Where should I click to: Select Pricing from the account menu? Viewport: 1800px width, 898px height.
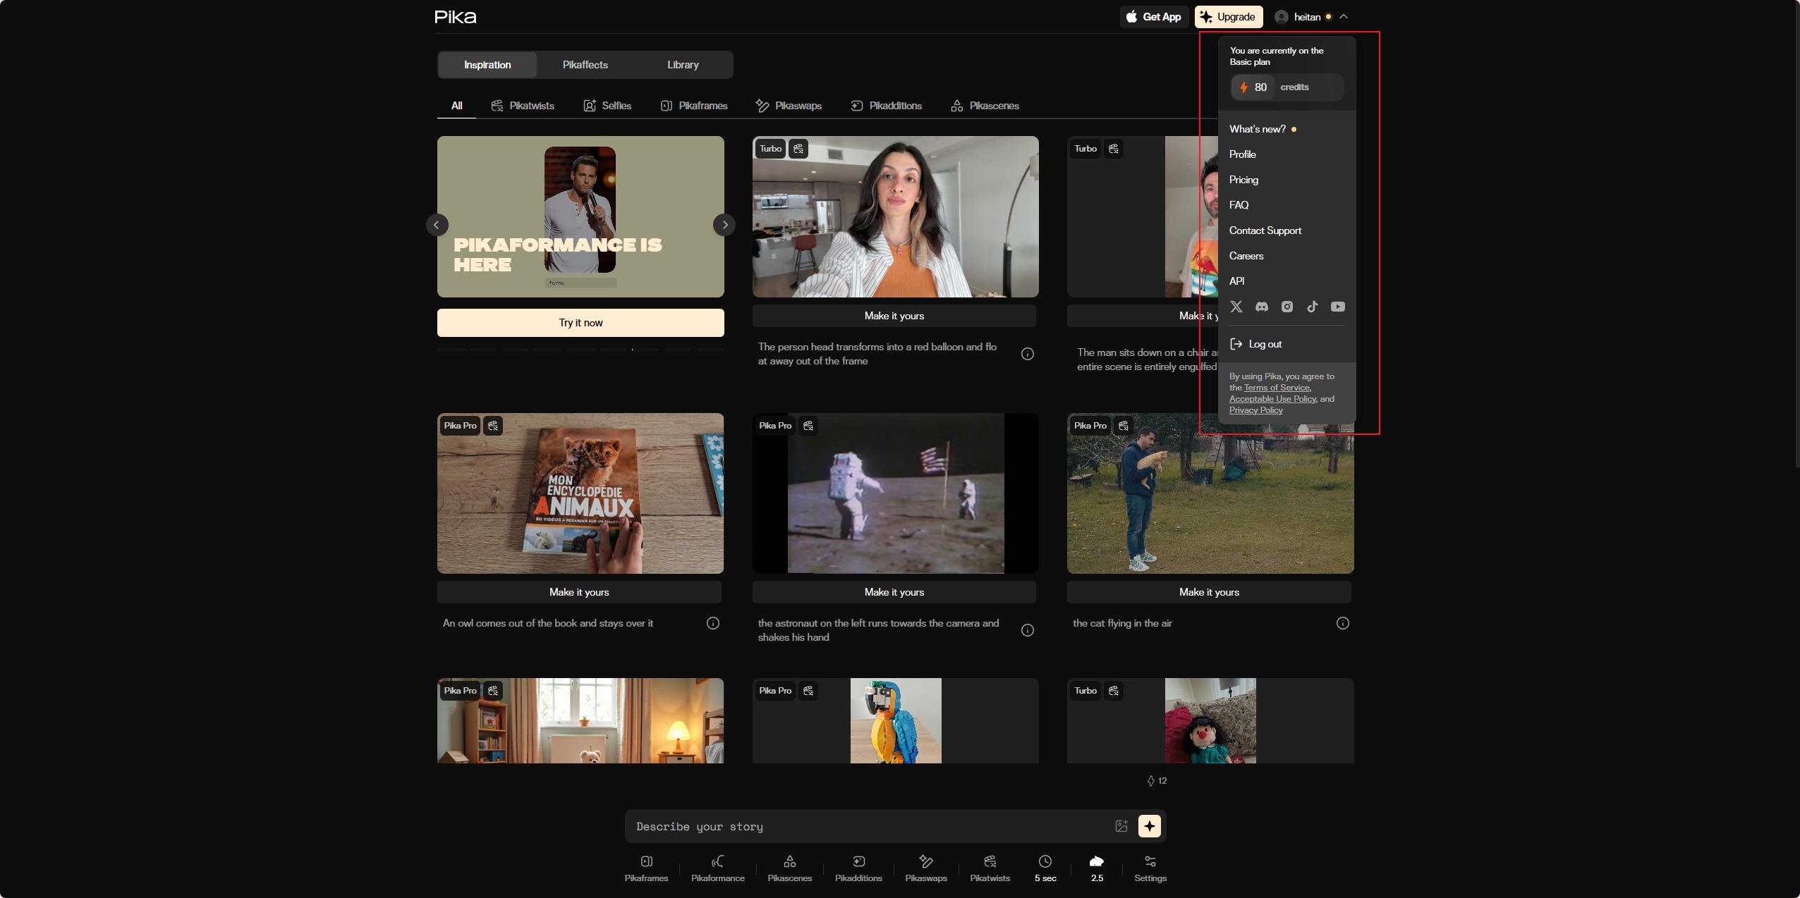tap(1243, 180)
